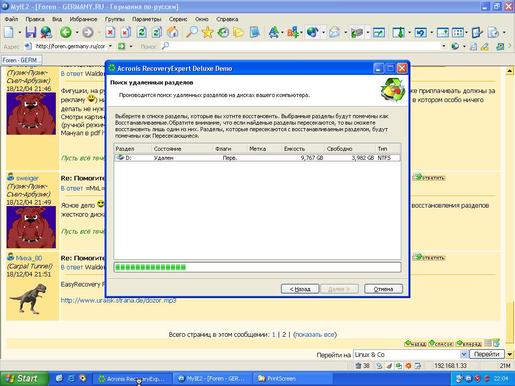
Task: Open text size icon's dropdown arrow
Action: click(x=283, y=33)
